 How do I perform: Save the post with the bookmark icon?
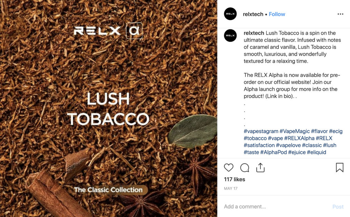click(339, 168)
